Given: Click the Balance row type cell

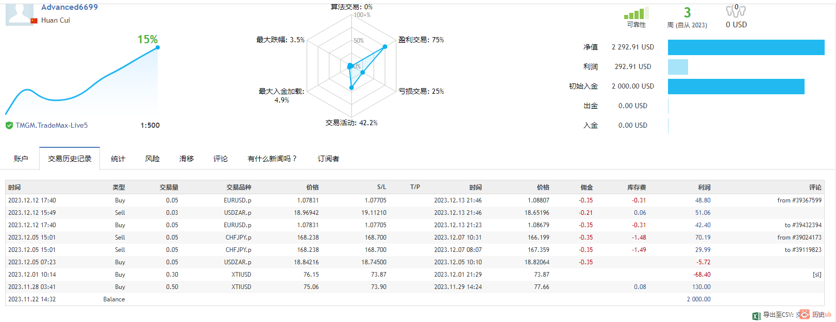Looking at the screenshot, I should tap(114, 299).
